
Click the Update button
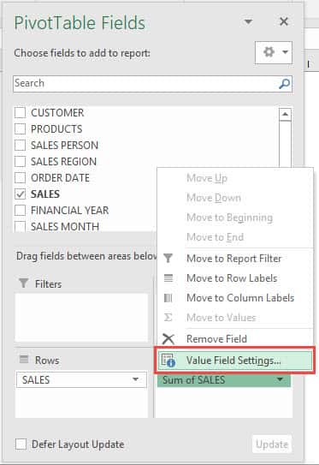click(272, 444)
